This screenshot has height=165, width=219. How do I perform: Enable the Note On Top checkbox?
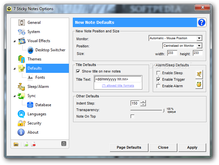(132, 116)
